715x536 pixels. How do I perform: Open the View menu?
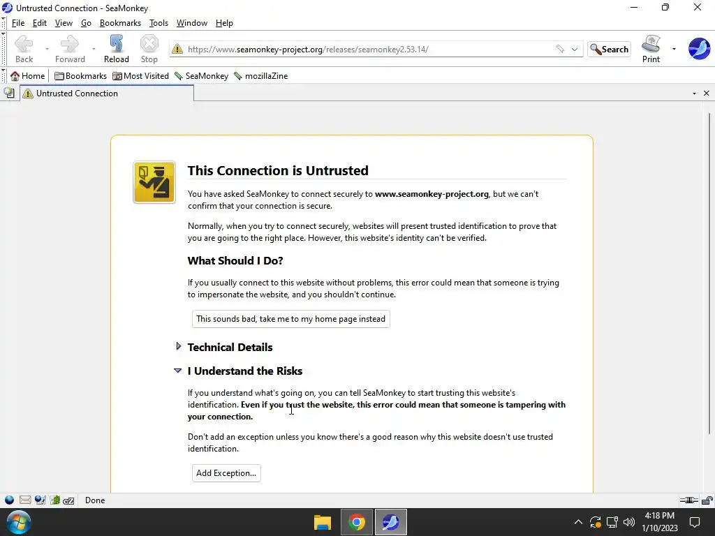coord(64,23)
